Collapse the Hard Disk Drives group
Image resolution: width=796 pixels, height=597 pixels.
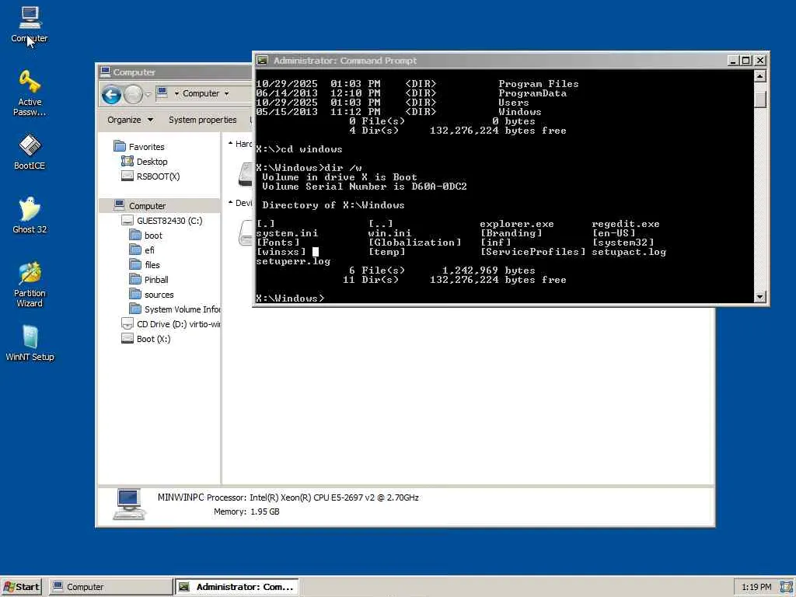pyautogui.click(x=230, y=144)
